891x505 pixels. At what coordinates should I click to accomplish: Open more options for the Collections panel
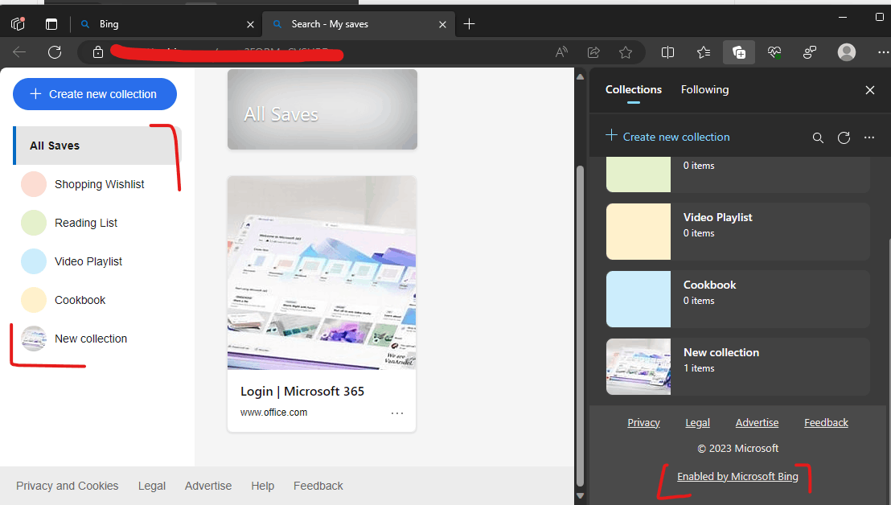pos(869,138)
